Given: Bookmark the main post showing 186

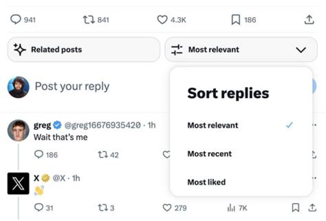Looking at the screenshot, I should tap(235, 19).
